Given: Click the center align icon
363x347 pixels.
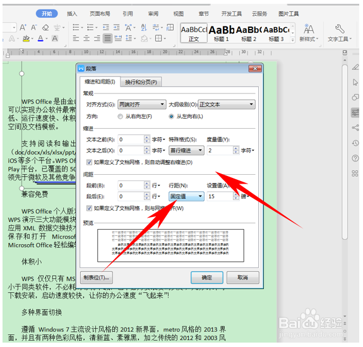Looking at the screenshot, I should coord(86,38).
